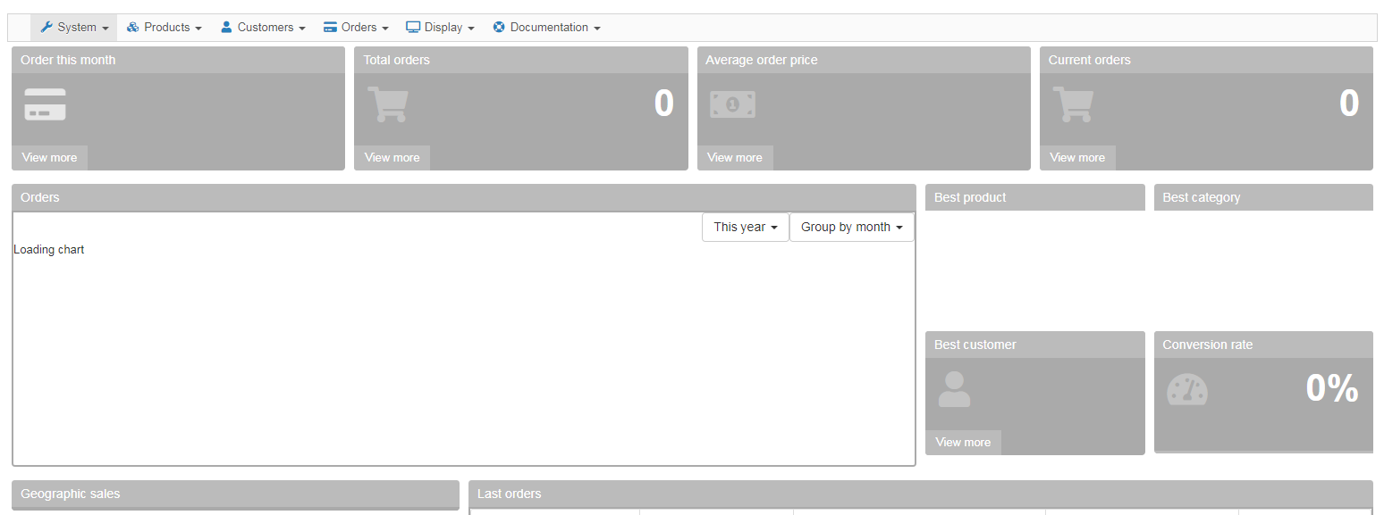Click the Customers person icon
1384x515 pixels.
226,28
